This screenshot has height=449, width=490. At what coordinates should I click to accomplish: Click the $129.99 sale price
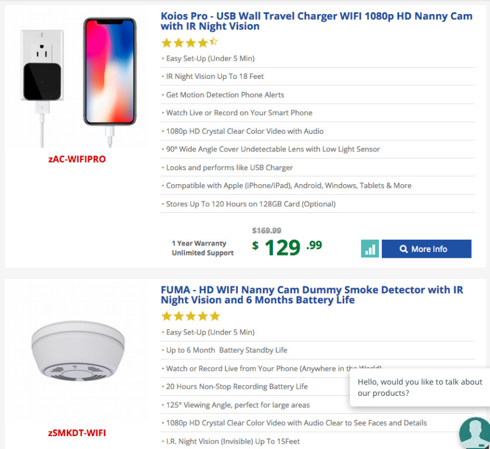(287, 247)
